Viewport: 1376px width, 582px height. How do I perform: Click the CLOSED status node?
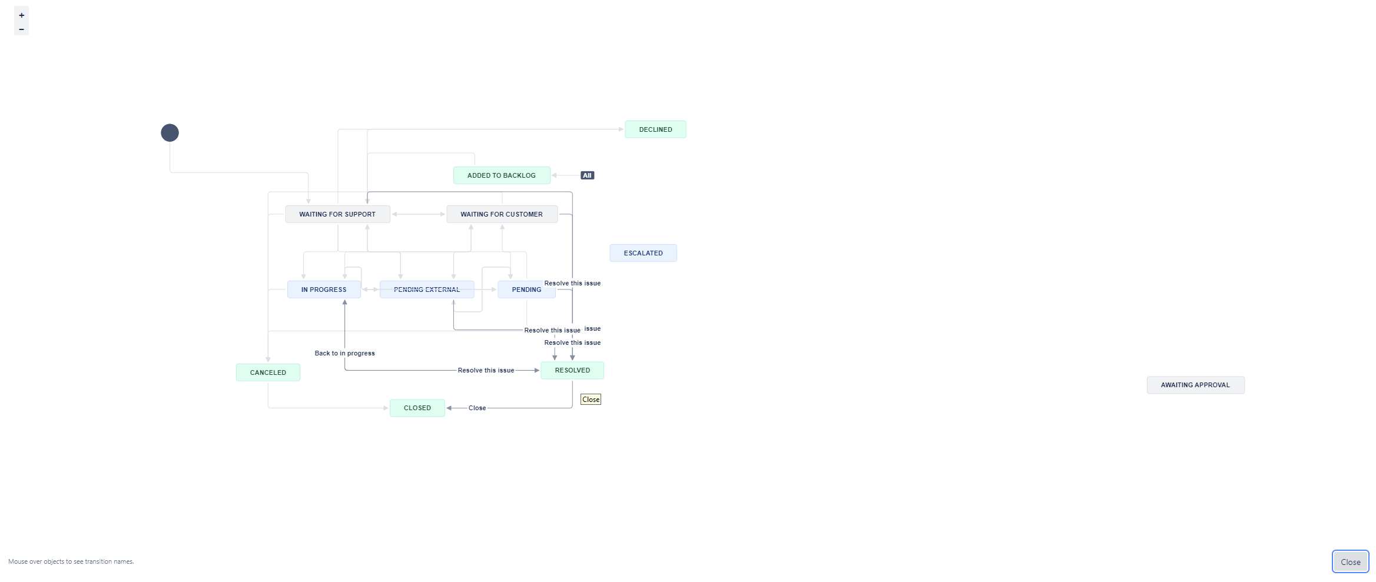417,408
